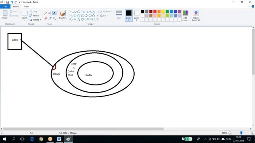Click the rectangular Select tool icon

(25, 13)
